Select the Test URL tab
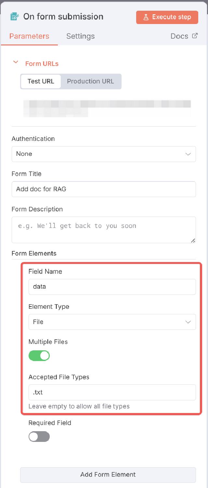 point(41,81)
